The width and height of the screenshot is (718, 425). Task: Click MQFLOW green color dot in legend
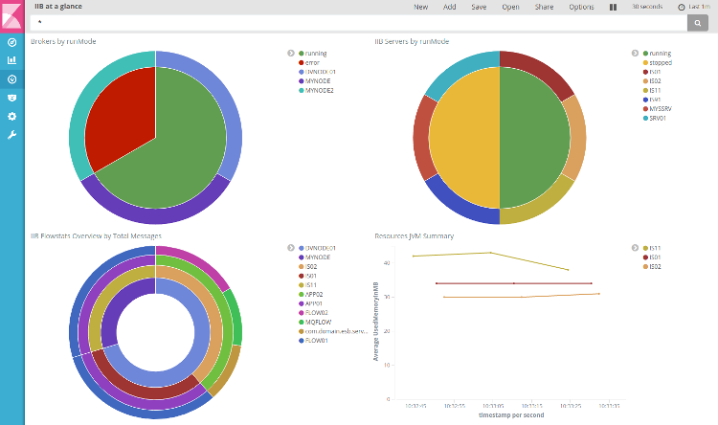pos(301,322)
